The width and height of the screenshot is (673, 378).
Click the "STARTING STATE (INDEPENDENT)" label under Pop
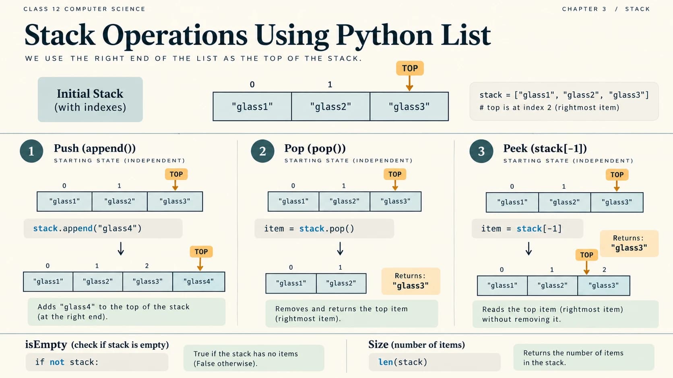(x=349, y=161)
